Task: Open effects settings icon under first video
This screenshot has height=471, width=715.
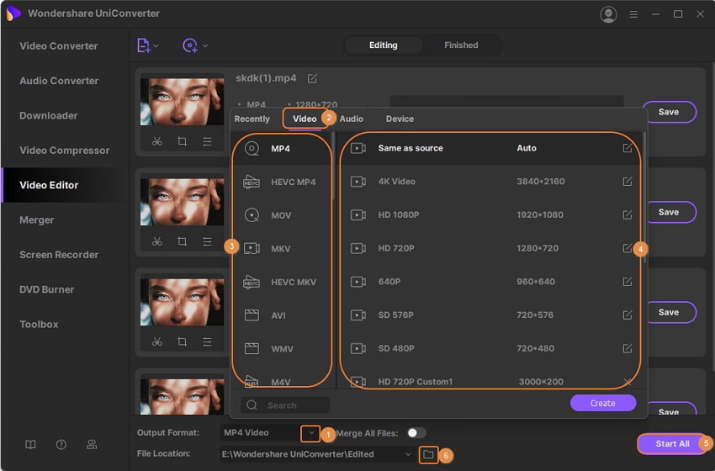Action: tap(207, 141)
